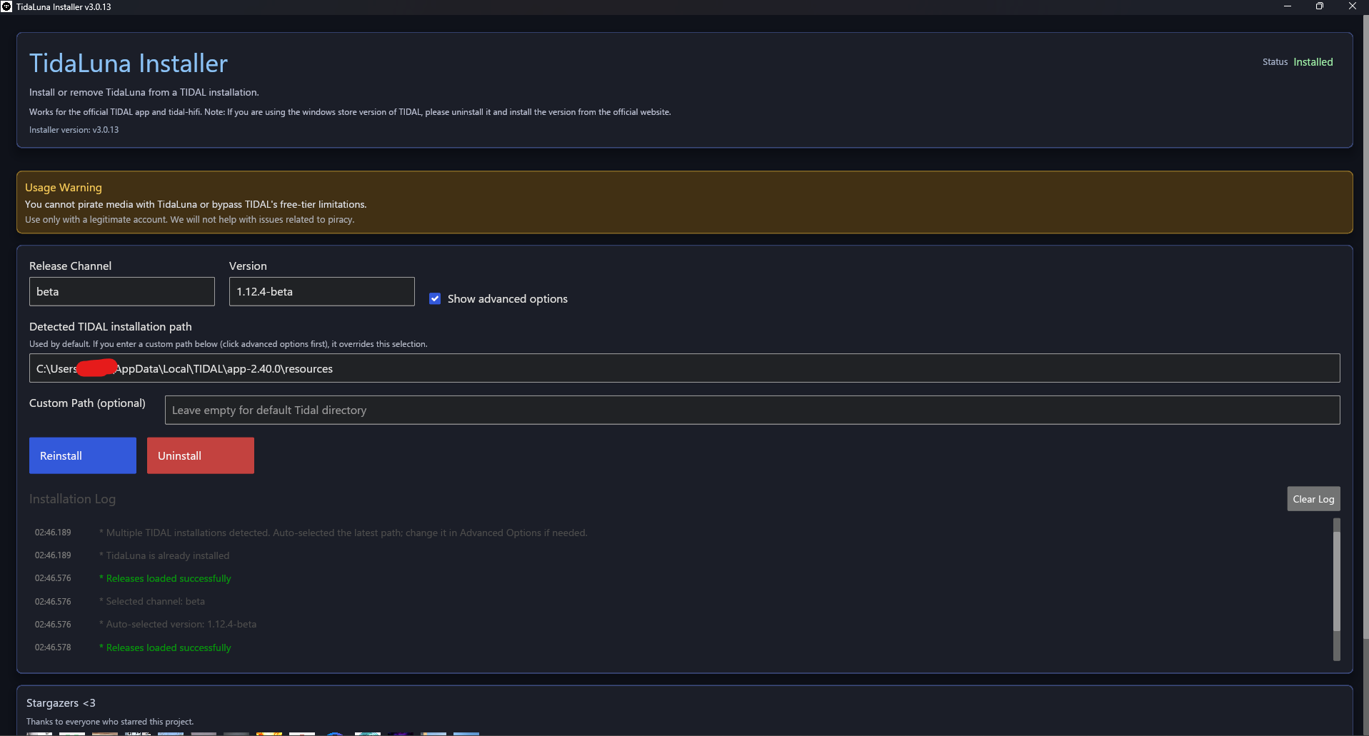Viewport: 1369px width, 736px height.
Task: Click the purple galaxy stargazer avatar
Action: (x=401, y=733)
